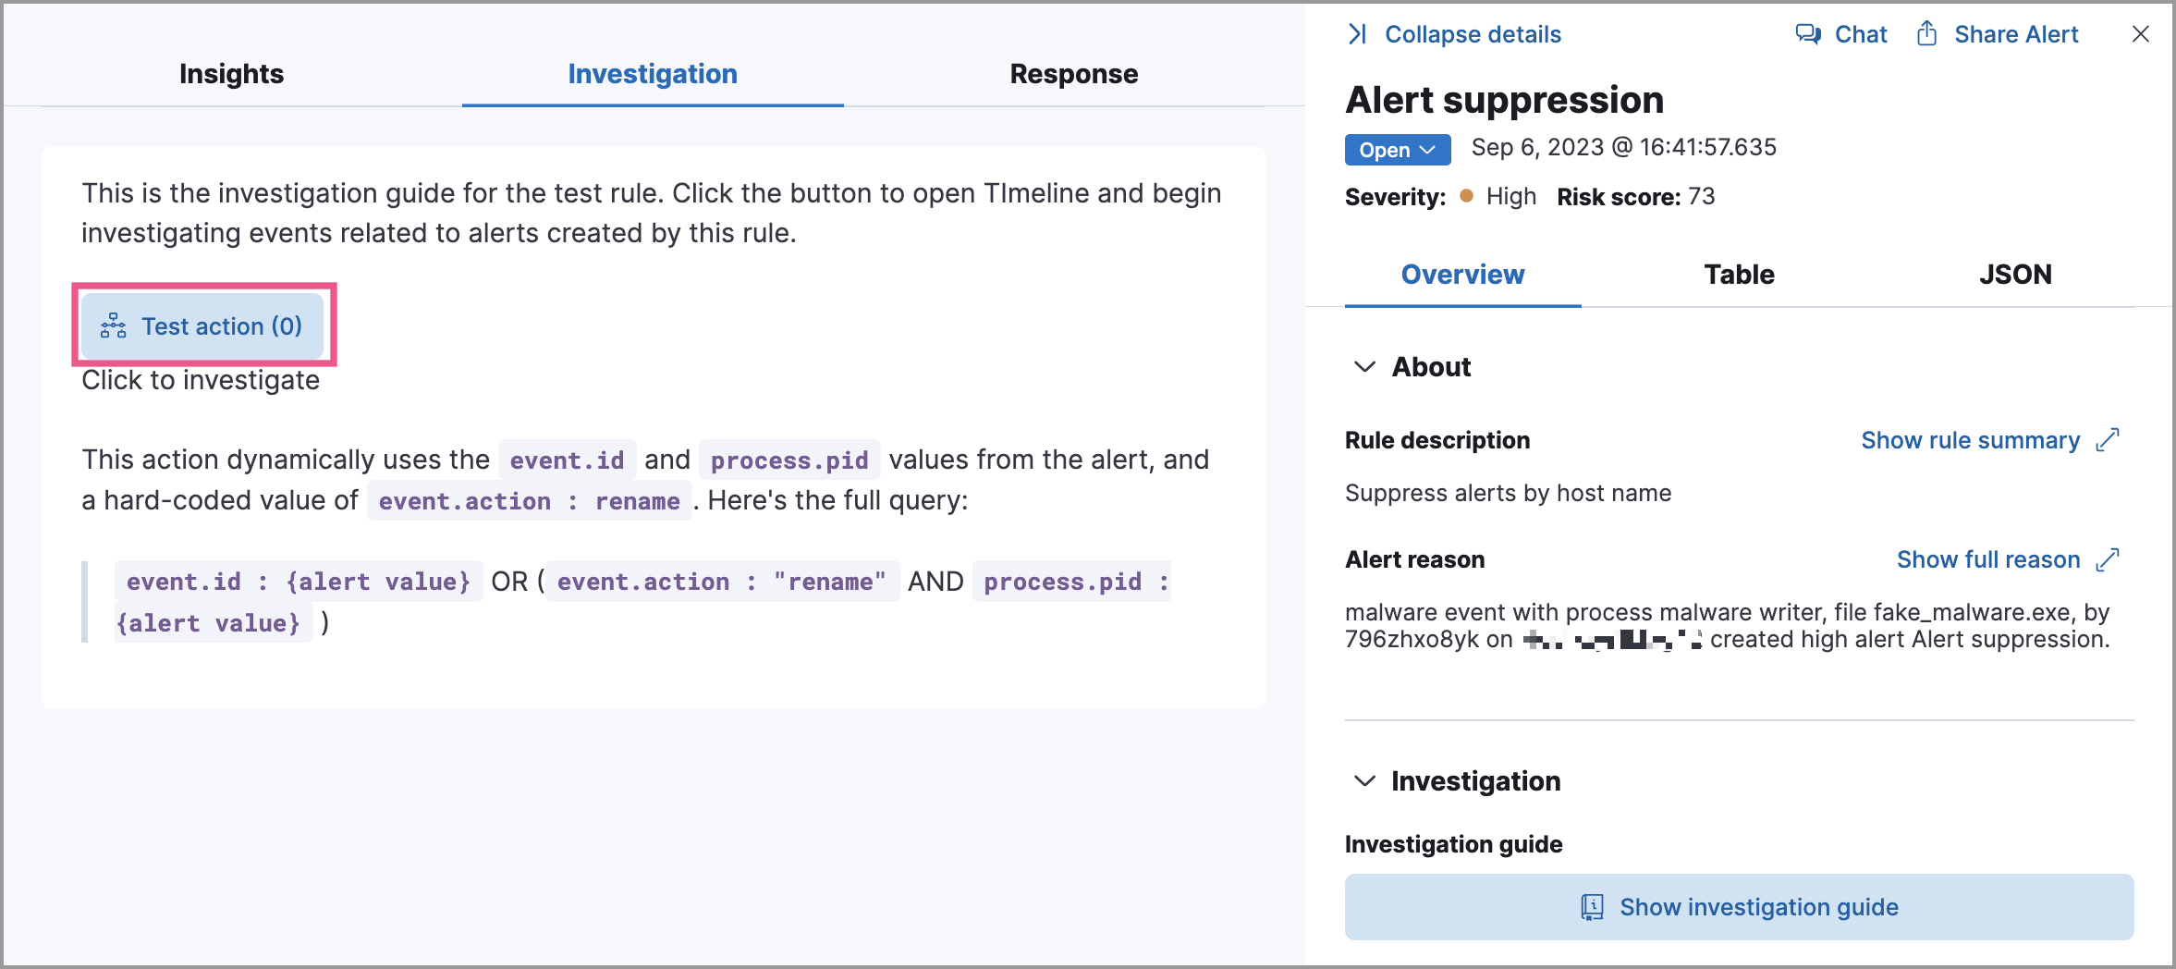Close the Alert suppression details flyout

click(x=2140, y=34)
